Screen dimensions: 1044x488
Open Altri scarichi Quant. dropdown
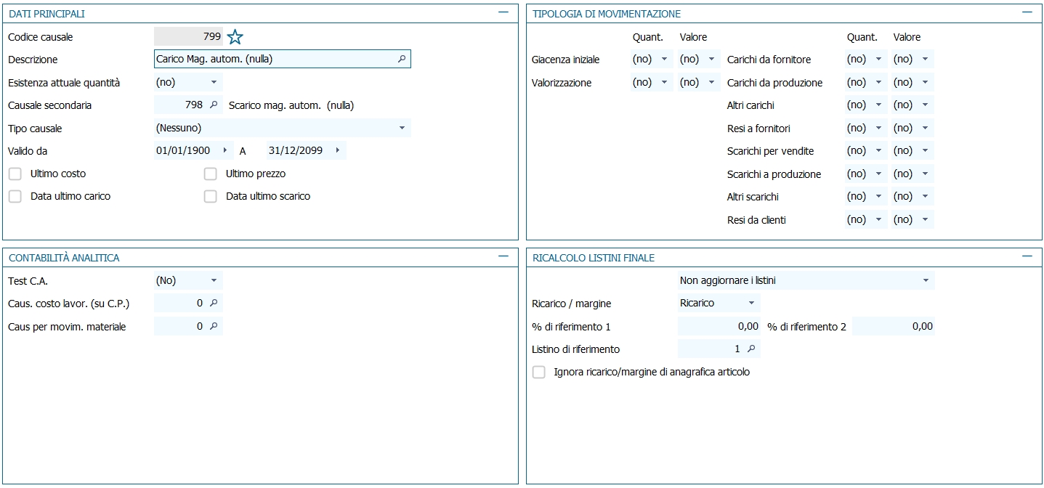(x=878, y=197)
